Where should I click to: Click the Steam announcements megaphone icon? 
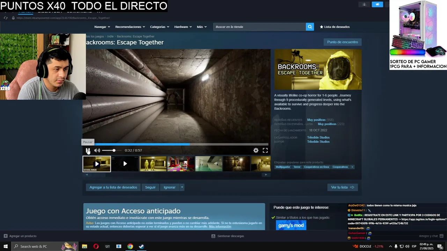[x=377, y=4]
